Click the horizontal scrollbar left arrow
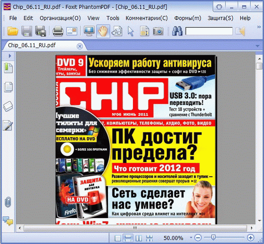The height and width of the screenshot is (244, 264). tap(20, 228)
